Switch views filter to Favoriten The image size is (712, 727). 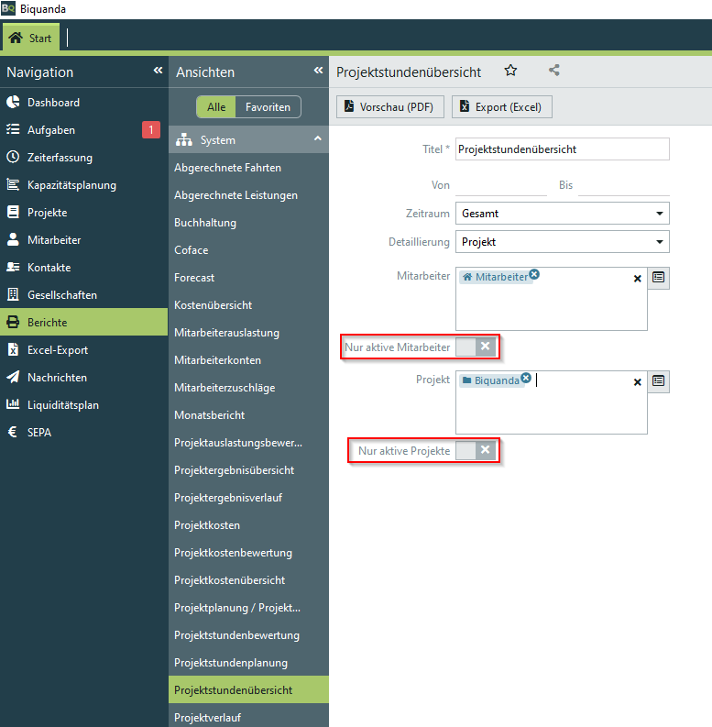point(268,107)
